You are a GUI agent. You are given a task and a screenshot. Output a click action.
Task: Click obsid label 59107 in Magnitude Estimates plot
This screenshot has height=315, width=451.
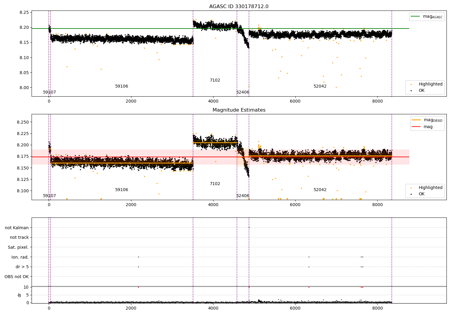coord(50,196)
